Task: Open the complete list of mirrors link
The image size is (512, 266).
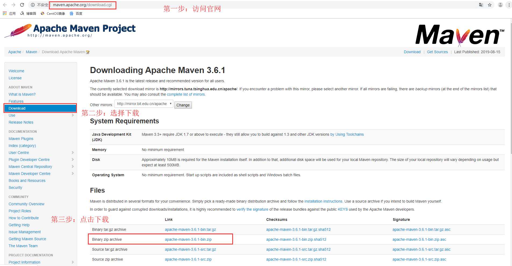Action: [186, 94]
